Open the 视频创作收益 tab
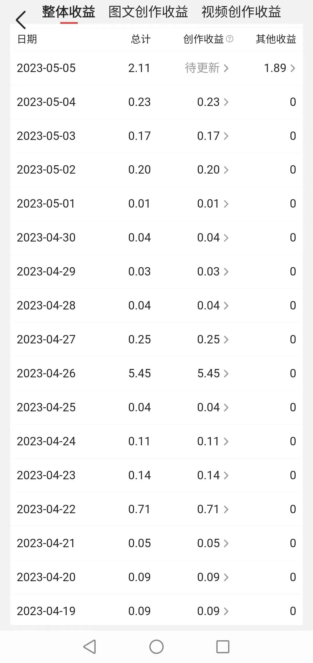The image size is (313, 663). click(241, 12)
